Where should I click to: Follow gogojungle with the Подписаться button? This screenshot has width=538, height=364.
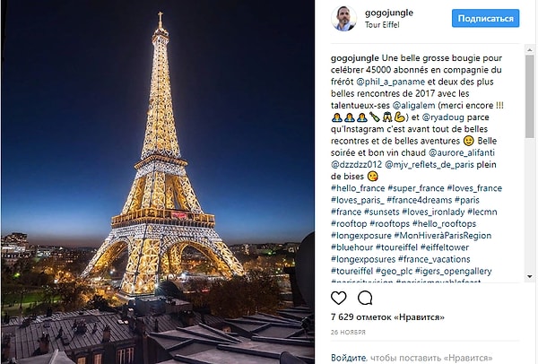(x=485, y=18)
